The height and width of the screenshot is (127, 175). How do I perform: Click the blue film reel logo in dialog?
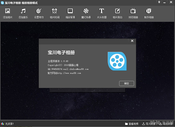click(117, 61)
